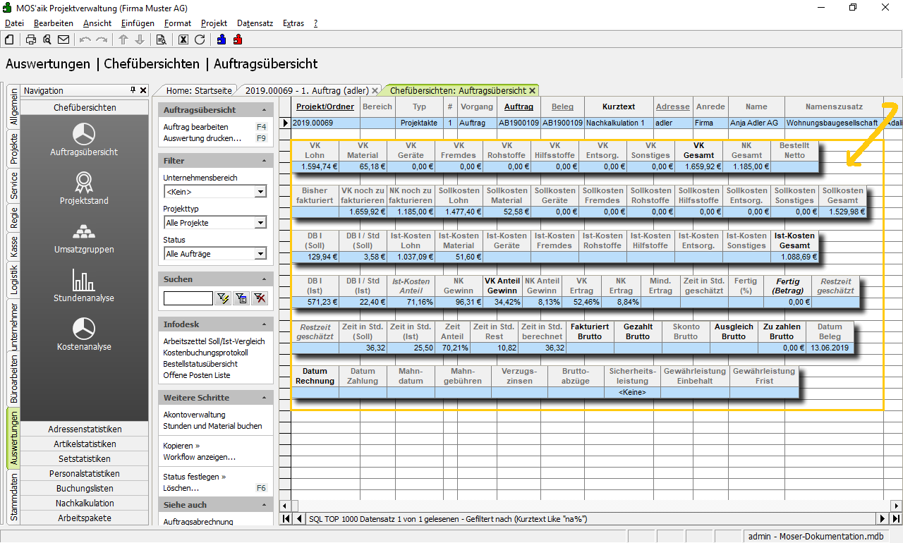
Task: Close the Chefübersichten: Auftragsübersicht tab
Action: tap(532, 90)
